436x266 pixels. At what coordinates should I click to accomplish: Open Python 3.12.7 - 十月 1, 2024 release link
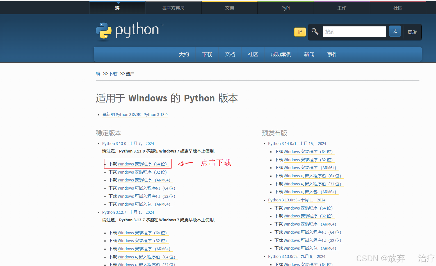(x=128, y=212)
